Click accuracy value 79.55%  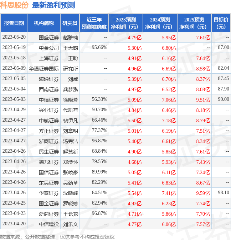pyautogui.click(x=99, y=161)
